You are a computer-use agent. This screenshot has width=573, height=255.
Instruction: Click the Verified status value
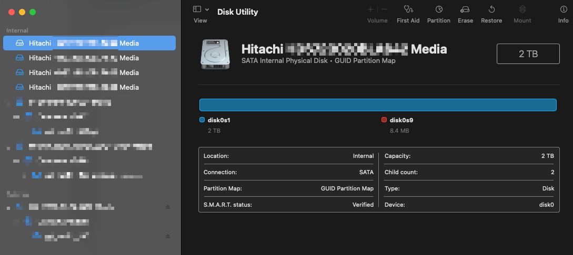tap(363, 205)
